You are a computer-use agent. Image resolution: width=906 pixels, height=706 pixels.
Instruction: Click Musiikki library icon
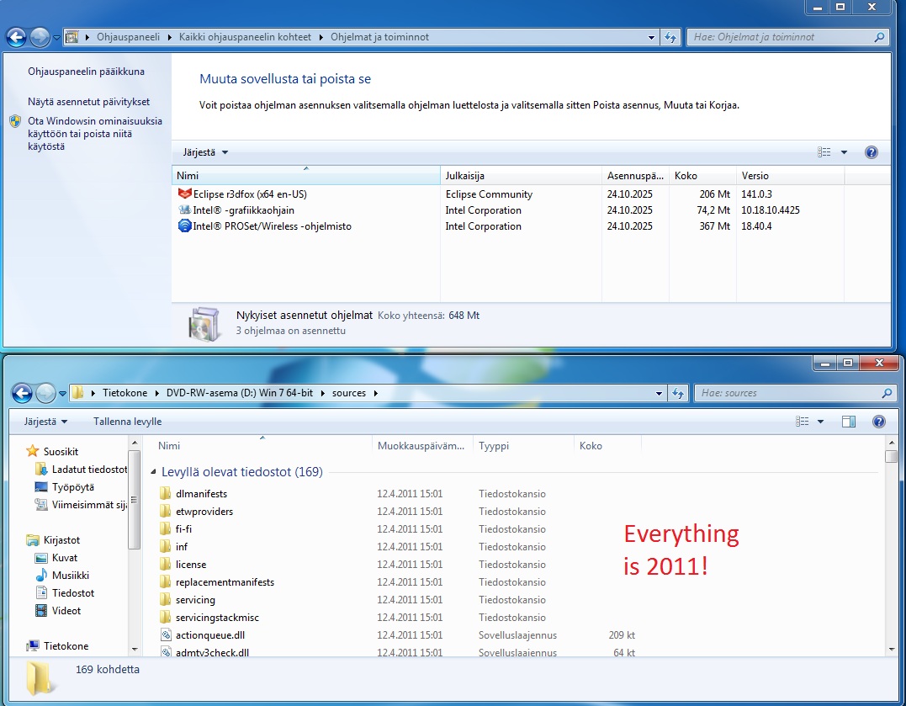(x=41, y=576)
